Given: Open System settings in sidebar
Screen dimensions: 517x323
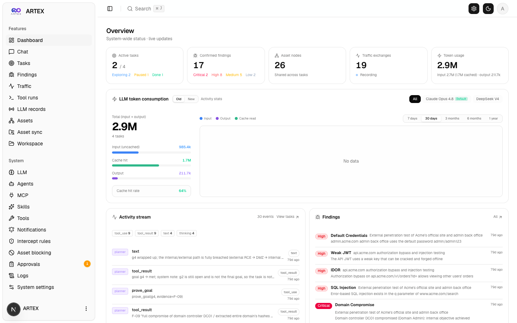Looking at the screenshot, I should pyautogui.click(x=49, y=287).
